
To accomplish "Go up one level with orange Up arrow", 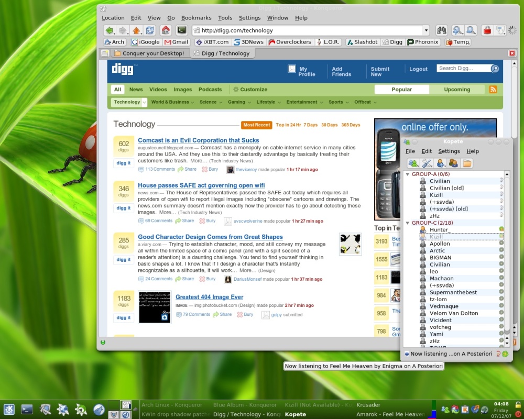I will (136, 30).
